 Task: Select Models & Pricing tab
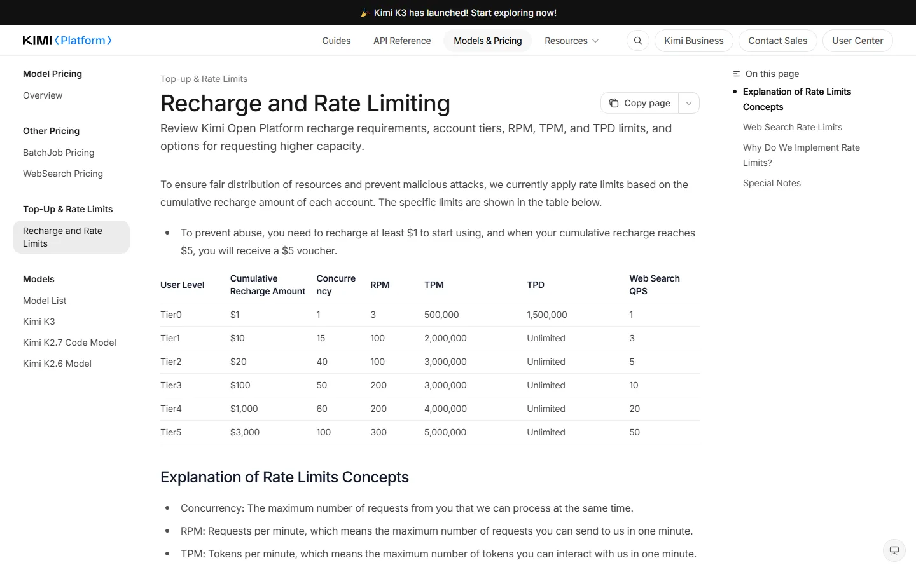[x=488, y=41]
